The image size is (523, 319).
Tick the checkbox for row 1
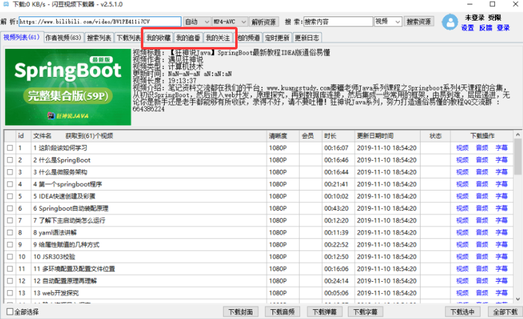pos(10,148)
